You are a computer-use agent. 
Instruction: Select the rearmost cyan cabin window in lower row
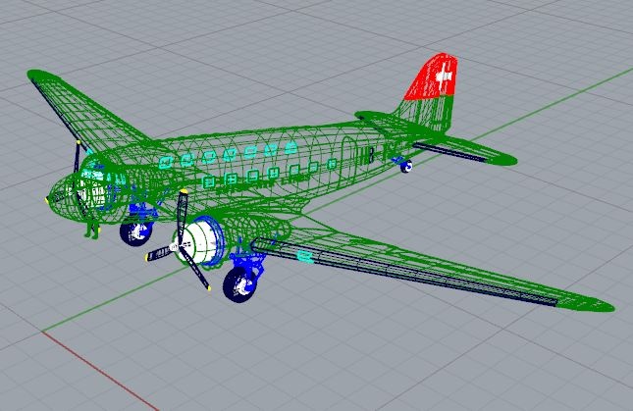click(332, 164)
